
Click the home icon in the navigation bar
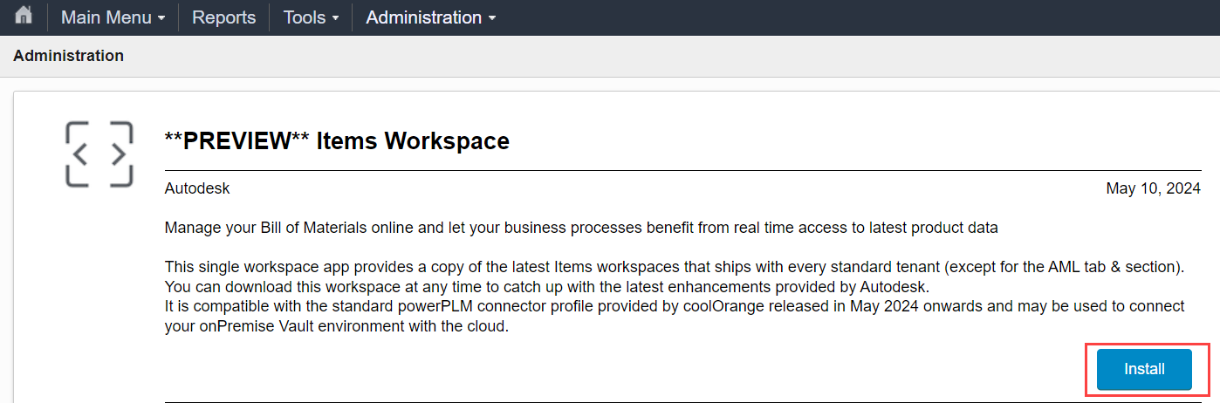(x=24, y=17)
